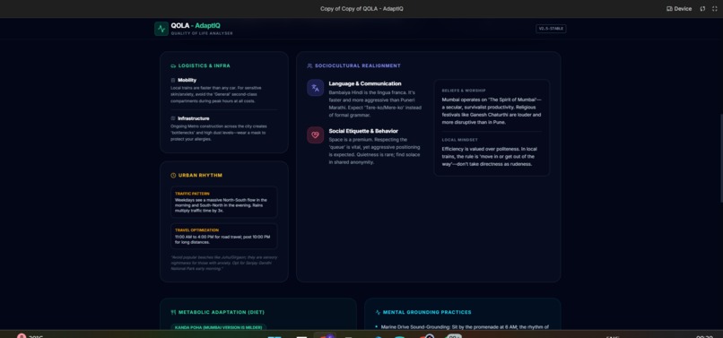Click the Social Etiquette & Behavior heading
723x338 pixels.
tap(363, 131)
